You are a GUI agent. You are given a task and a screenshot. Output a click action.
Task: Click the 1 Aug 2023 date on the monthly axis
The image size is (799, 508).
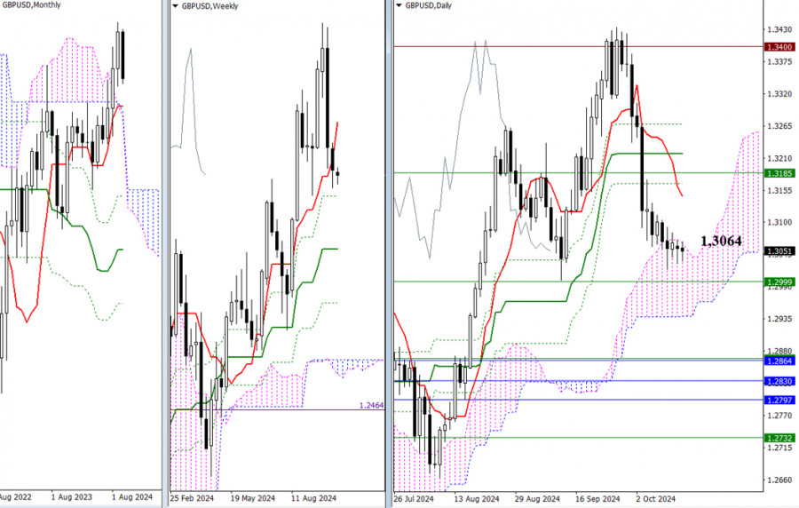pos(71,496)
